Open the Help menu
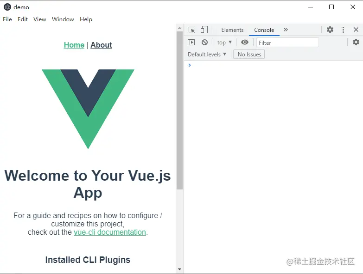This screenshot has height=274, width=363. (x=86, y=19)
